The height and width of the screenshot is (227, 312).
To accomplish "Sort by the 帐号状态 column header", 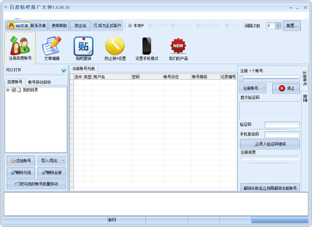I will 177,77.
